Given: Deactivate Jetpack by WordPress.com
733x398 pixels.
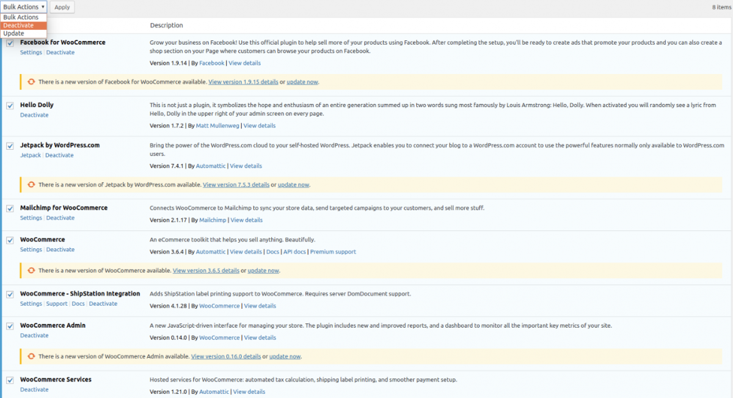Looking at the screenshot, I should tap(59, 155).
